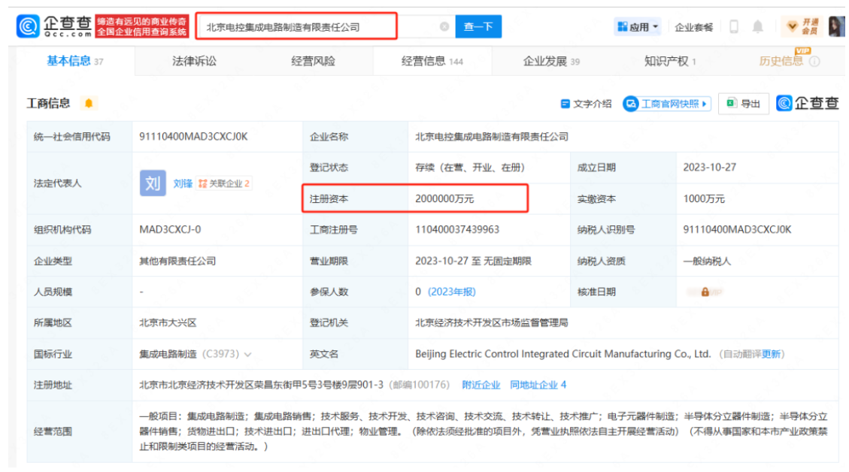Switch to the 经营风险 tab

tap(313, 61)
